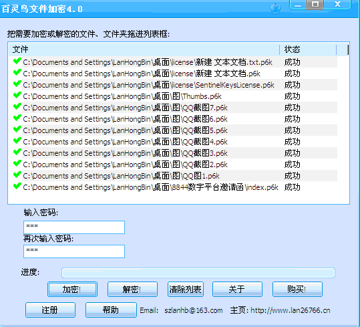Image resolution: width=360 pixels, height=327 pixels.
Task: Open 帮助 help
Action: click(x=111, y=310)
